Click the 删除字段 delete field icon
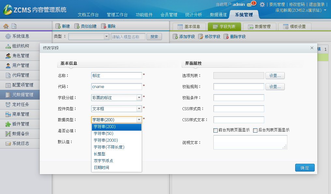This screenshot has height=194, width=331. 226,37
